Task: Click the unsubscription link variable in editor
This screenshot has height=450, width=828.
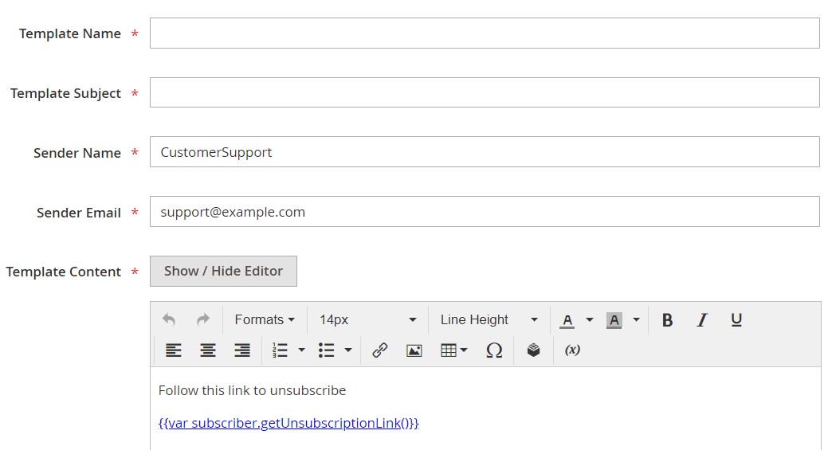Action: tap(288, 423)
